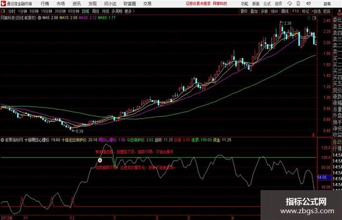The height and width of the screenshot is (220, 342).
Task: Click the 返回 back button
Action: [x=327, y=11]
